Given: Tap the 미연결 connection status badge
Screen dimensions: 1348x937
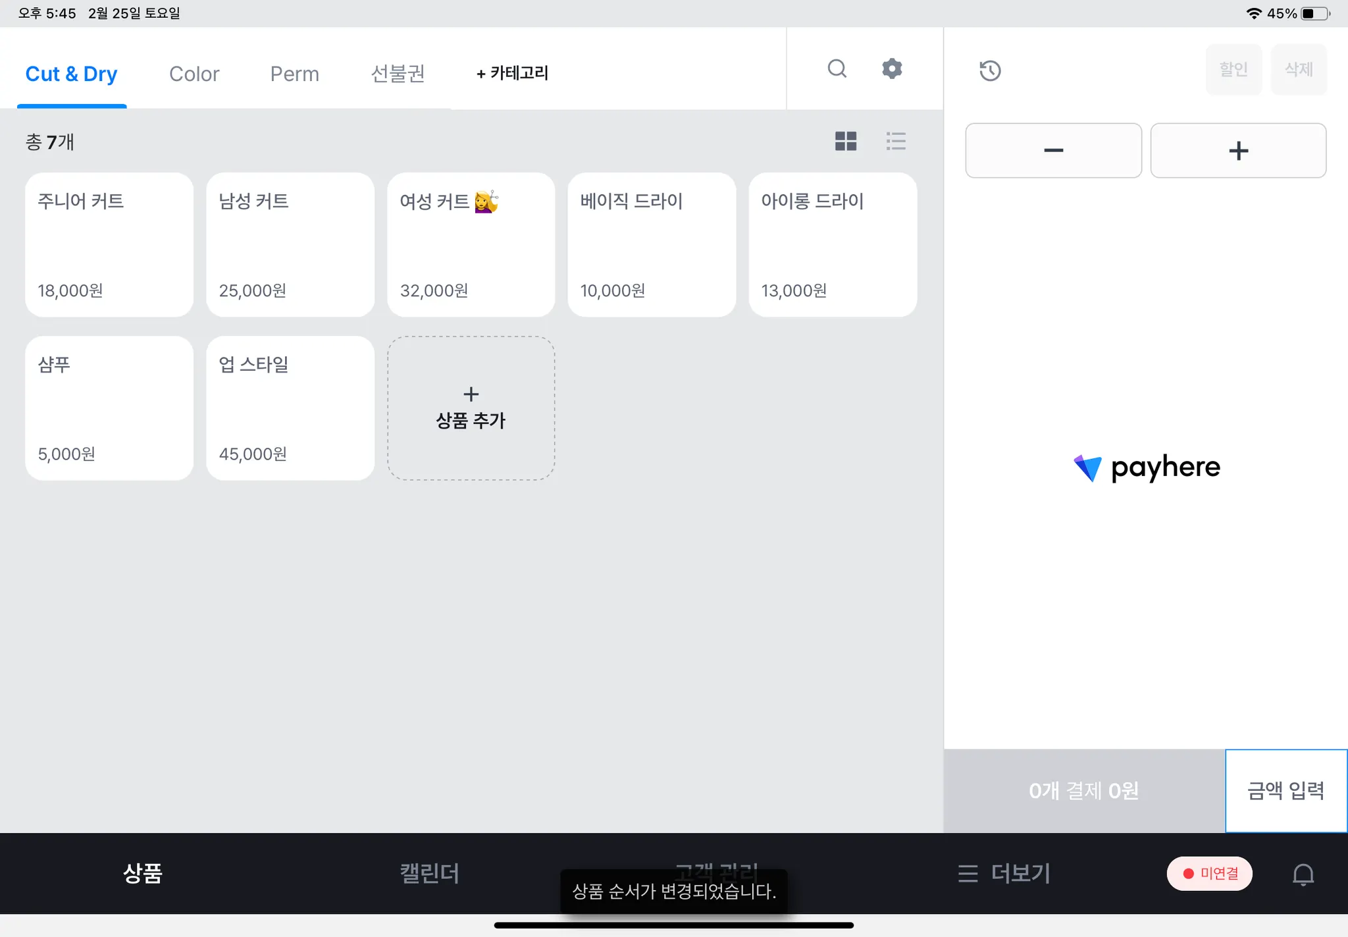Looking at the screenshot, I should click(1210, 874).
